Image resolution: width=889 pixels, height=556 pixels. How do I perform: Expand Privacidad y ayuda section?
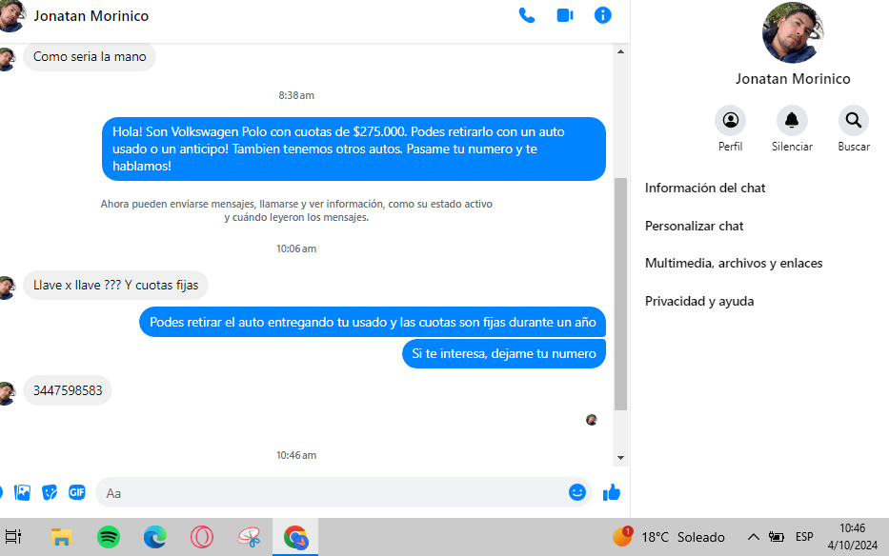[x=699, y=302]
